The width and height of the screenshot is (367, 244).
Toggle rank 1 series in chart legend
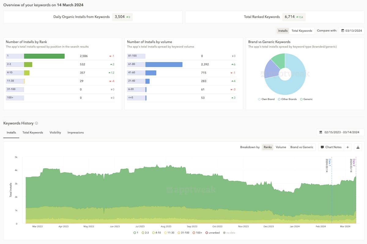point(136,233)
